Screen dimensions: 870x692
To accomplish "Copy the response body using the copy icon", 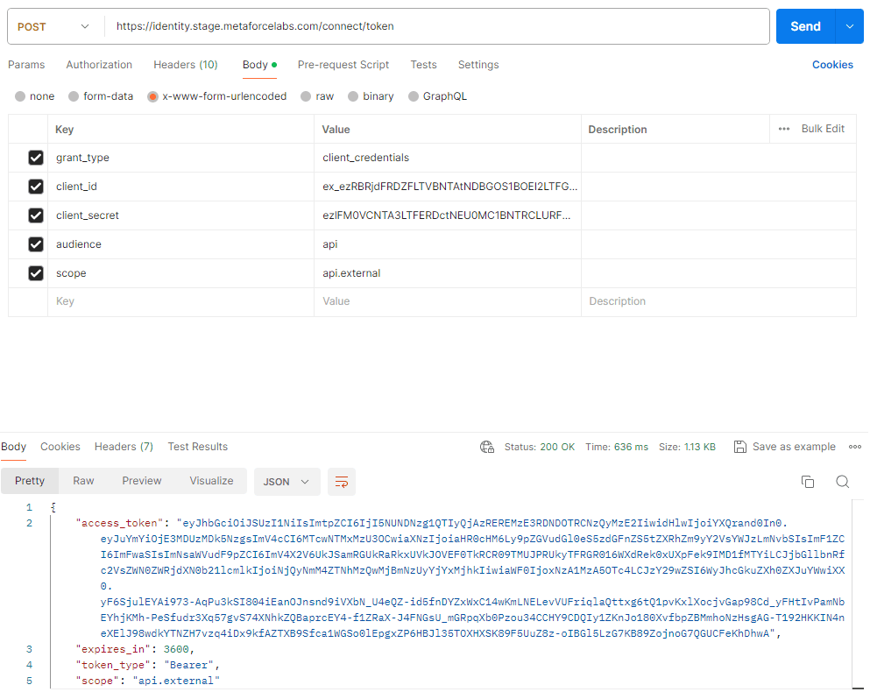I will (807, 481).
